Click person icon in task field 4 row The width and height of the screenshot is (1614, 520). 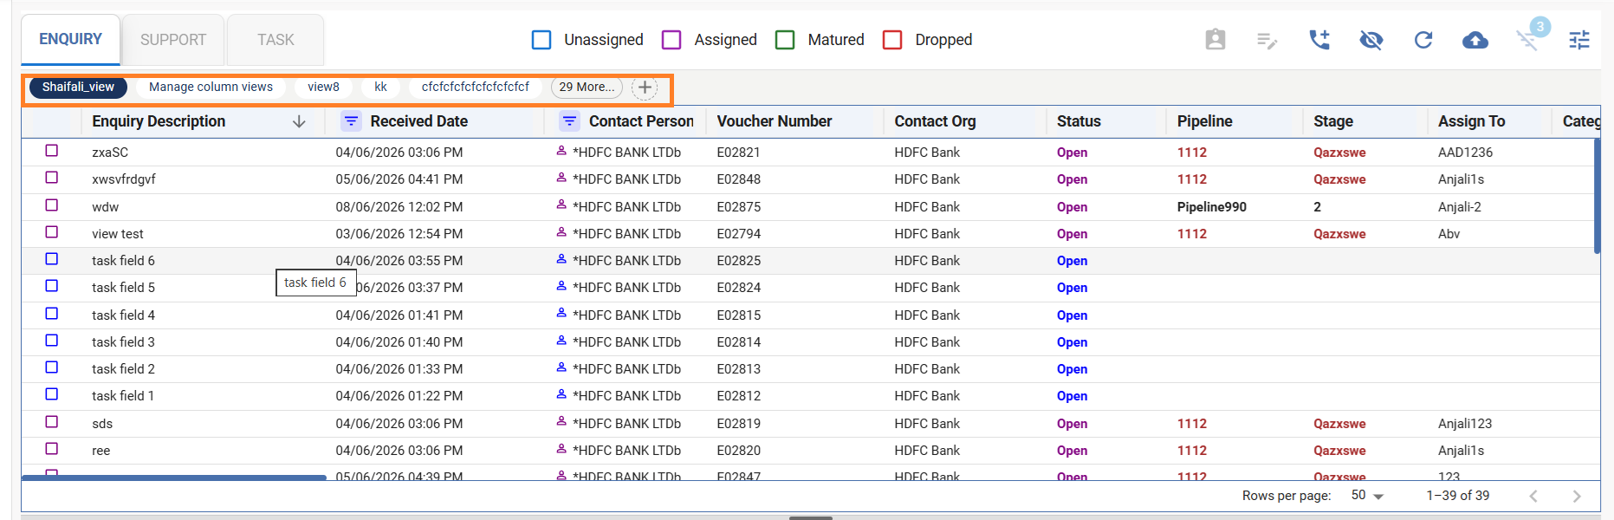tap(561, 314)
